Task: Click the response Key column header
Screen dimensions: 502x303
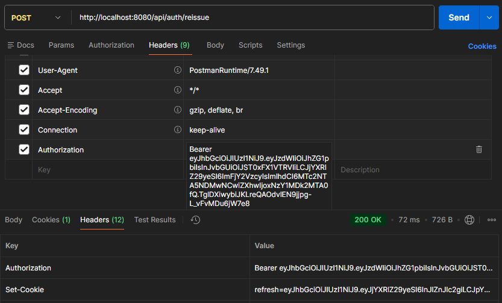Action: tap(12, 246)
